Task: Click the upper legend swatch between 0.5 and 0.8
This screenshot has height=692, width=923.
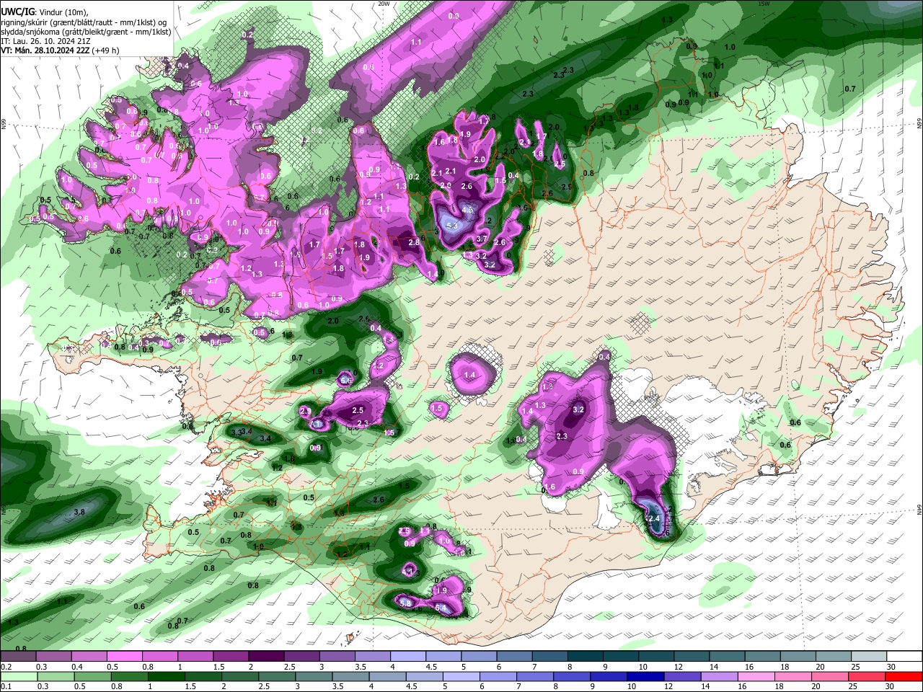Action: coord(124,657)
